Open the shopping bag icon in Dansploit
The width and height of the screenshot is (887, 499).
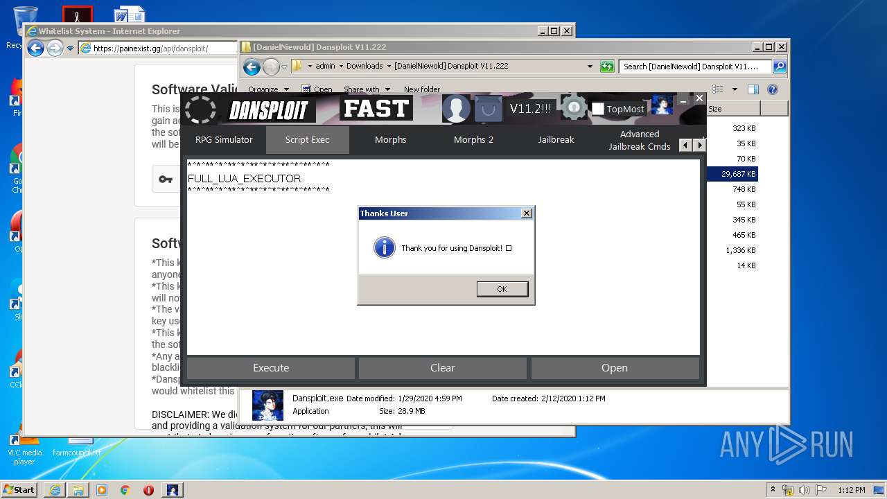pyautogui.click(x=489, y=109)
